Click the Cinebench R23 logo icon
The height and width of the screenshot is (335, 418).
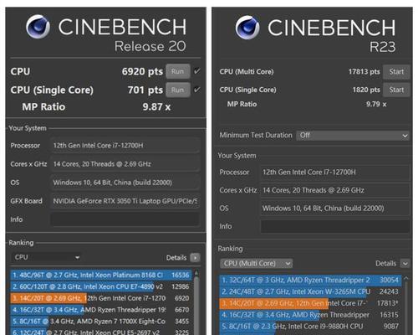click(247, 28)
